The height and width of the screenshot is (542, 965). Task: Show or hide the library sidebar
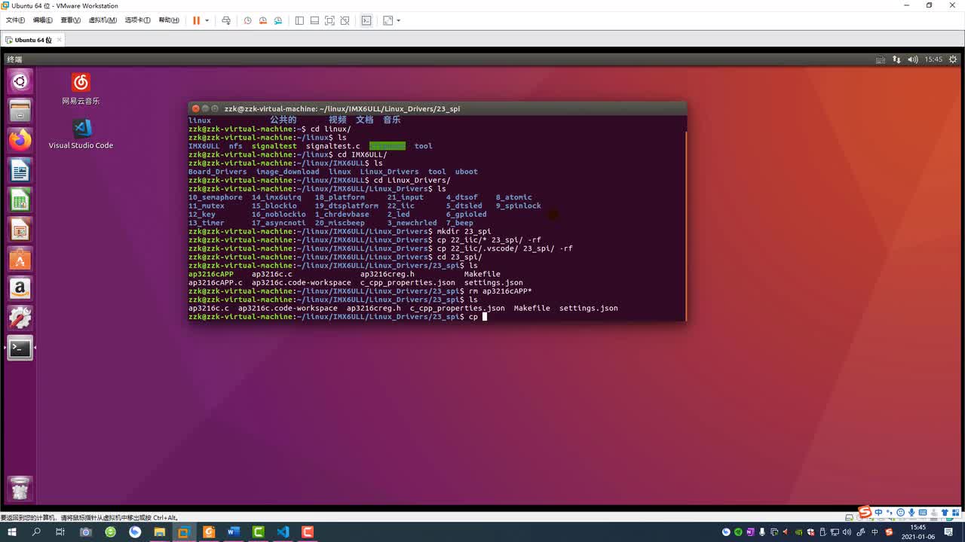click(299, 20)
